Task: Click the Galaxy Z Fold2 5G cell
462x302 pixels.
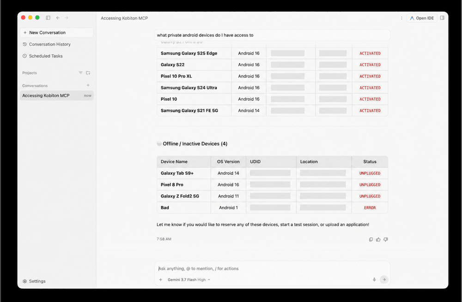Action: click(x=184, y=196)
